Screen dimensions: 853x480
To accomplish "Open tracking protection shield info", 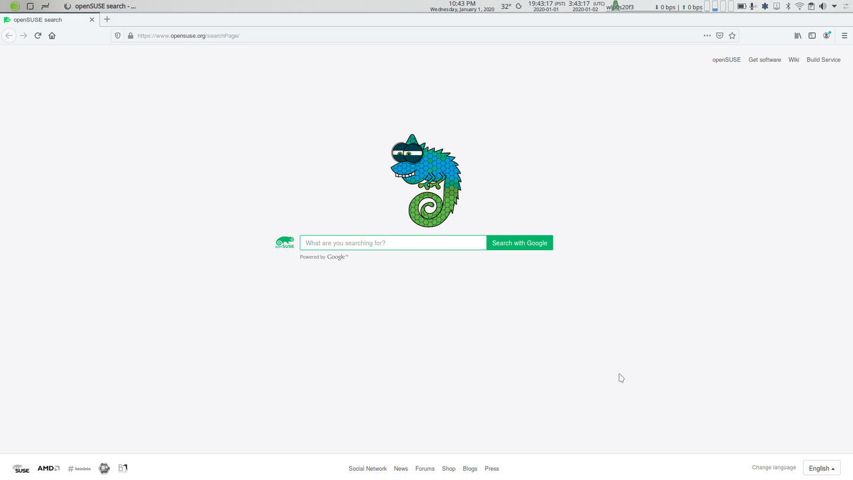I will [x=117, y=36].
